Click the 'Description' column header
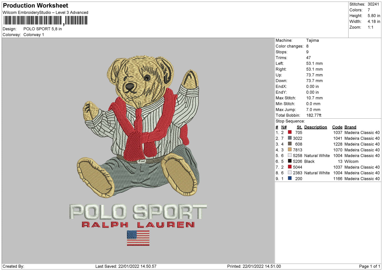The height and width of the screenshot is (271, 383). pos(316,127)
